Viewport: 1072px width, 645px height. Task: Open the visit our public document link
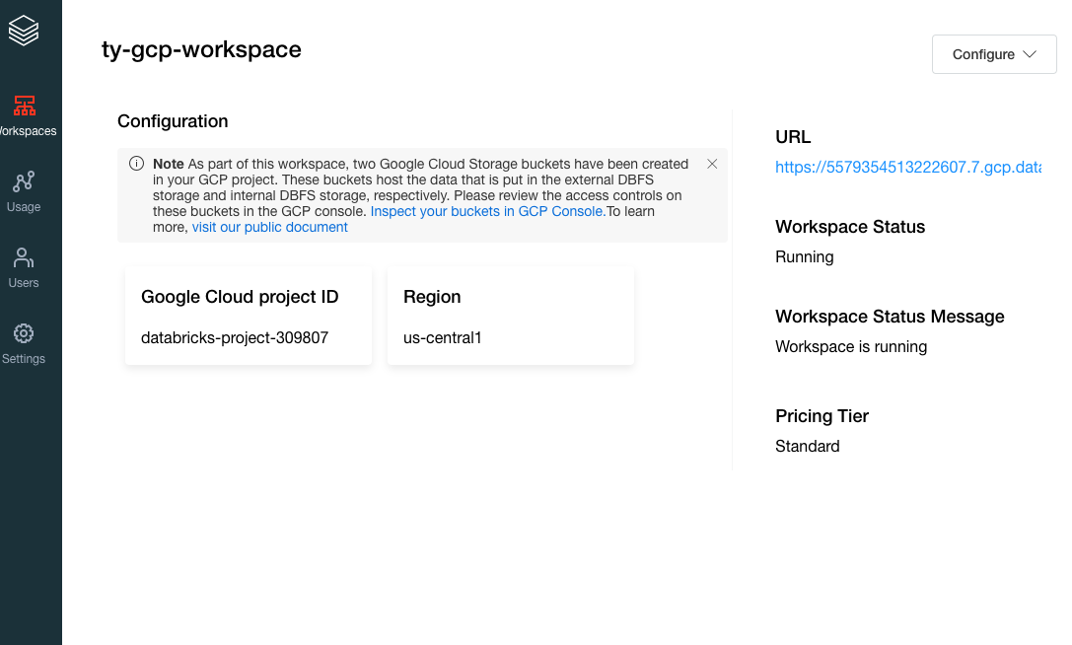(x=270, y=227)
